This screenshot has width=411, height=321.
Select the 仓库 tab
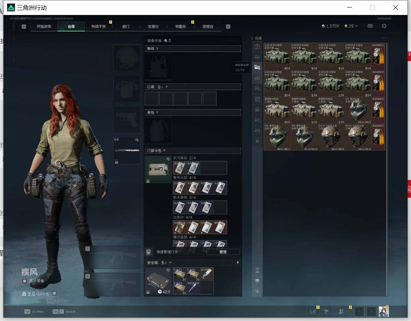pos(71,26)
